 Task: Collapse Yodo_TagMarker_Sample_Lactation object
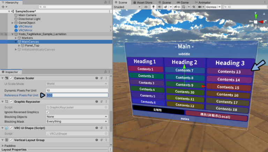point(13,34)
